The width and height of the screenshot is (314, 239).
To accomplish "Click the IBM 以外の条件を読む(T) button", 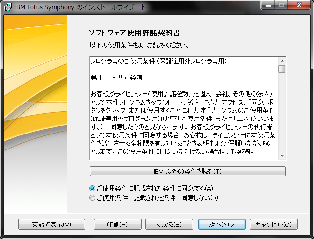I will [187, 171].
